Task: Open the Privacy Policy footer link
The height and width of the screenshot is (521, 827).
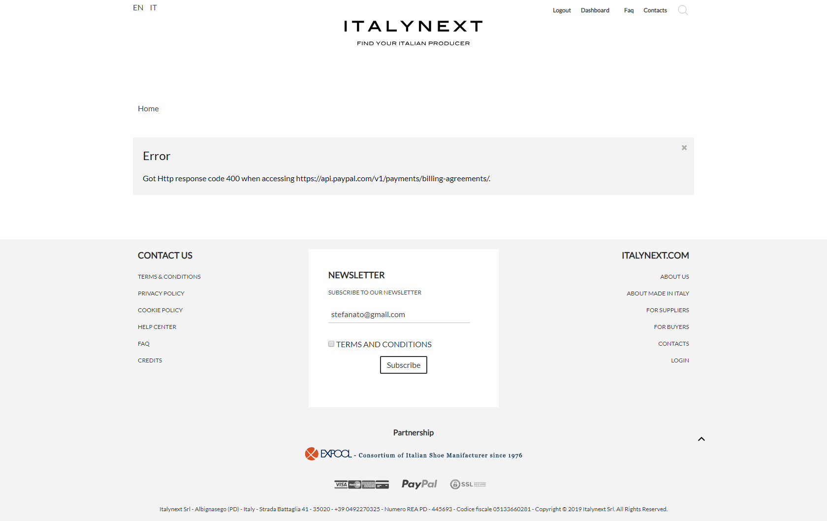Action: (x=161, y=293)
